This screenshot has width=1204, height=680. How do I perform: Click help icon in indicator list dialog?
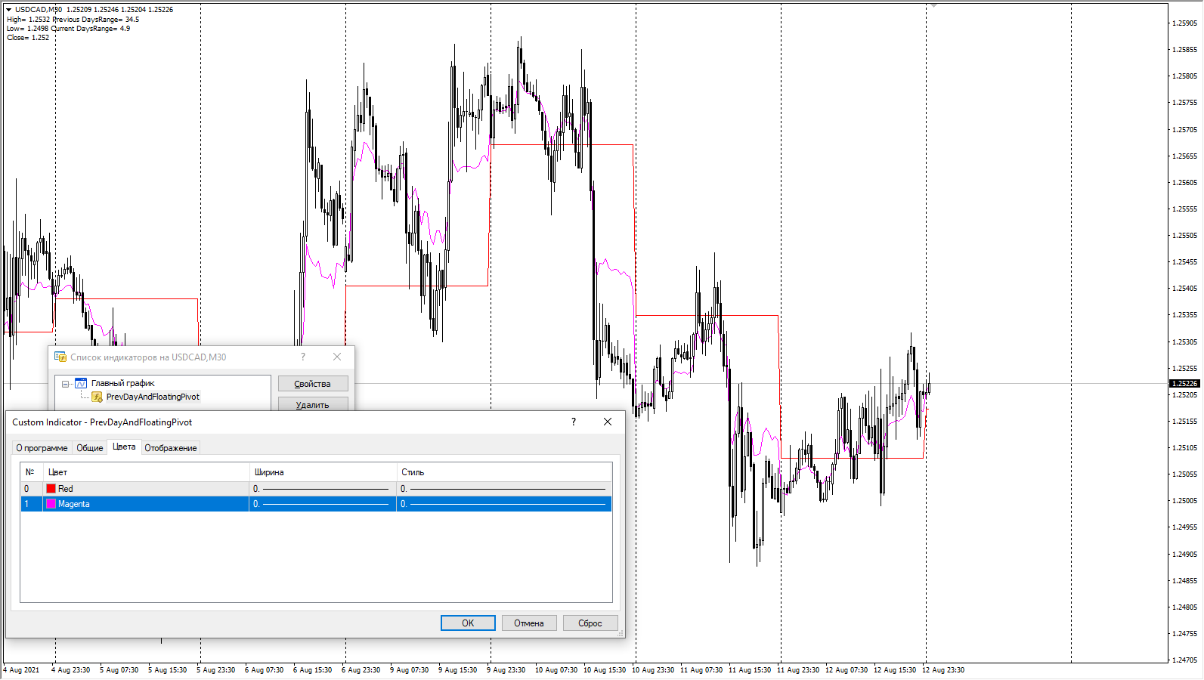[303, 357]
